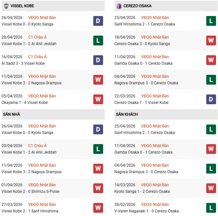Viewport: 218px width, 216px height.
Task: Click the L badge beside Al Ahli Jeddah match in top list
Action: (98, 41)
